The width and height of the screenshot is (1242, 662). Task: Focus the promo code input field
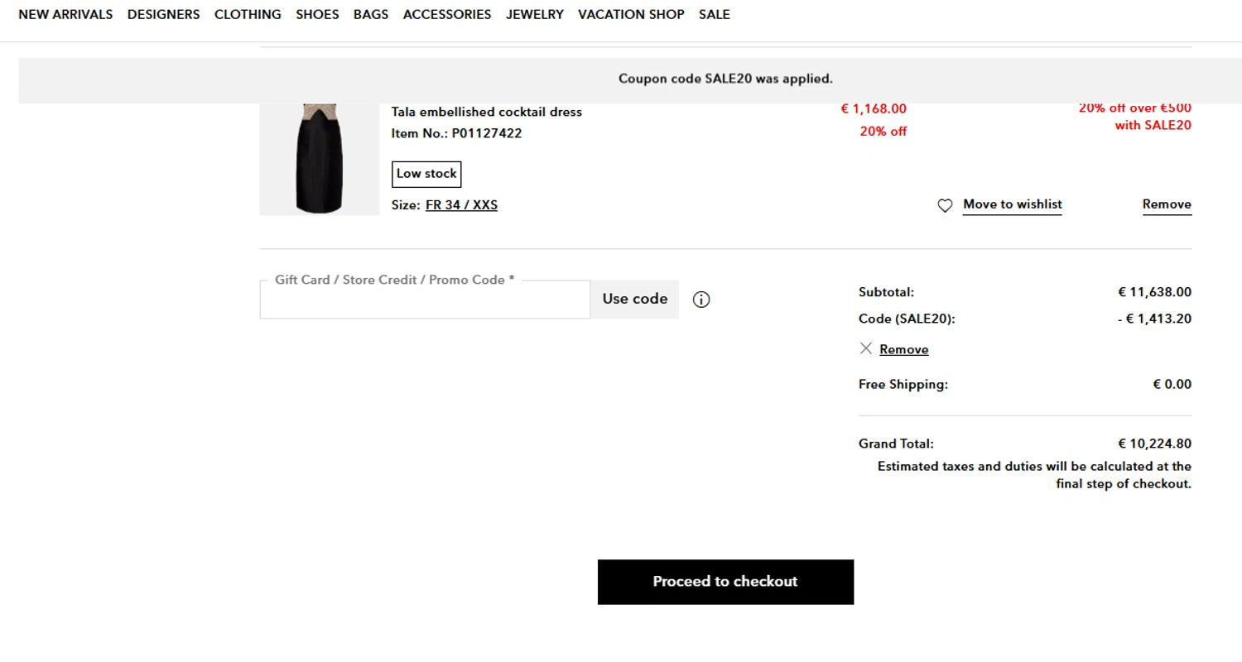click(x=425, y=299)
